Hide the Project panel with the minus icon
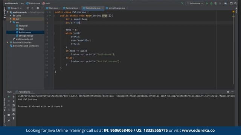Viewport: 241px width, 135px height. [x=42, y=8]
